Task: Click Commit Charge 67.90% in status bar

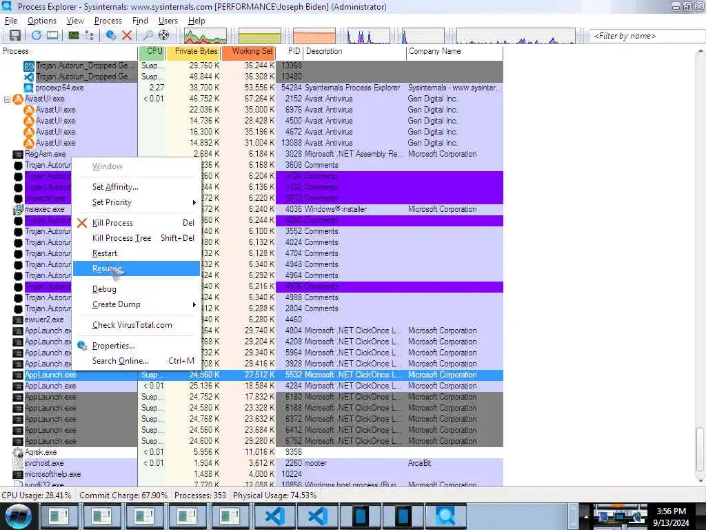Action: pos(123,495)
